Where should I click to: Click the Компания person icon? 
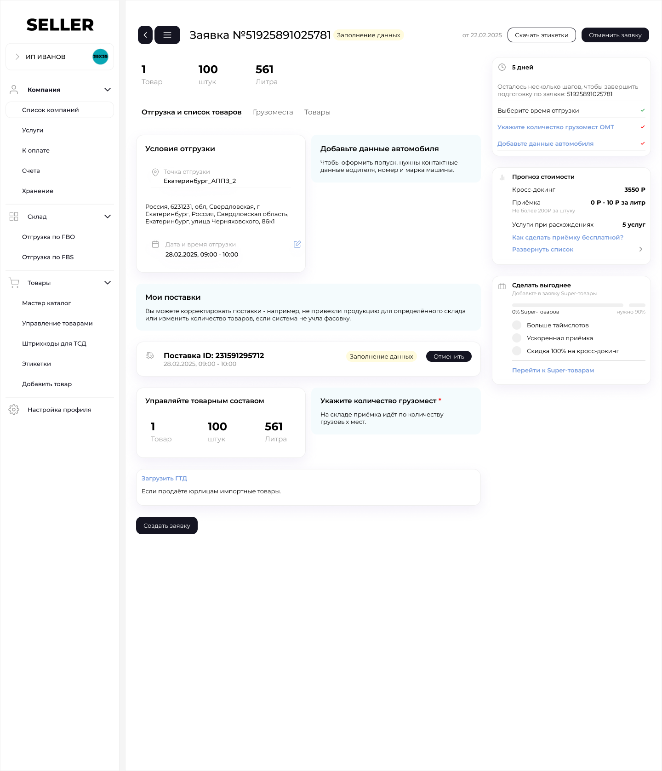[14, 90]
